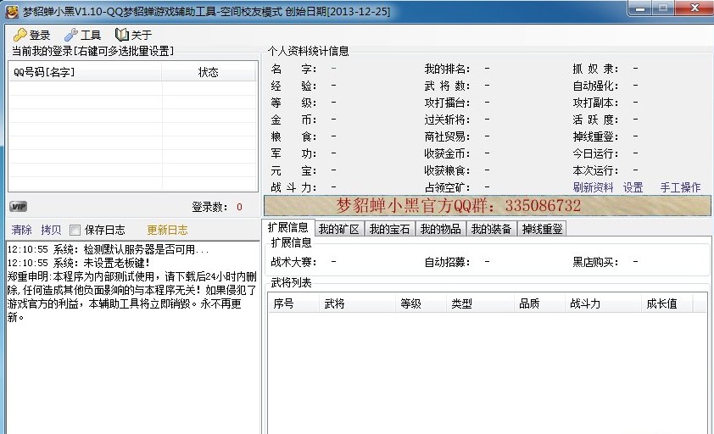Click the 等级 column header

click(421, 303)
